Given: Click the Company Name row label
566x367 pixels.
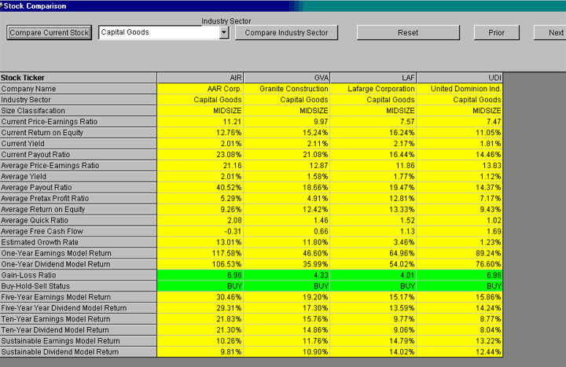Looking at the screenshot, I should click(79, 89).
